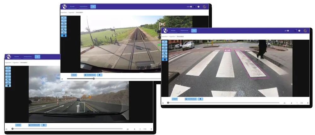Click DOWNSCALED button in railway window

[90, 75]
